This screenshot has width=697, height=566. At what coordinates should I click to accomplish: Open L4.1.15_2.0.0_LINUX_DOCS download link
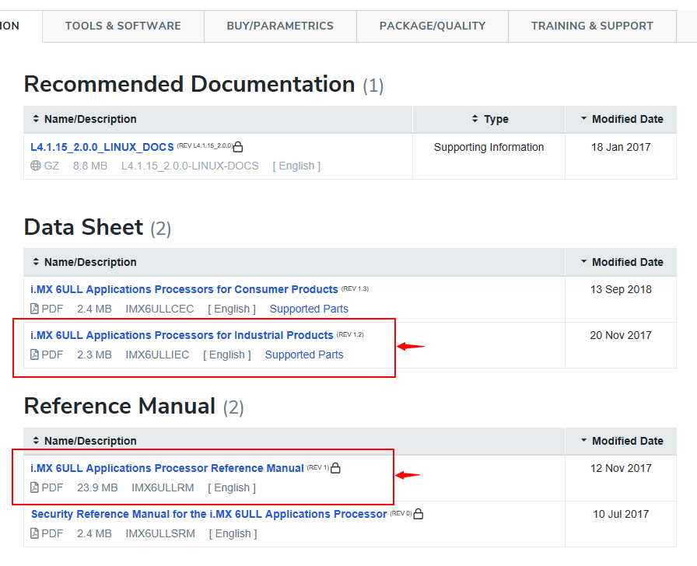tap(102, 147)
